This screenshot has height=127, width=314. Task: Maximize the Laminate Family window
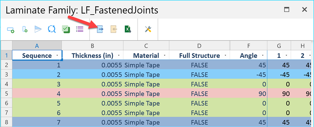287,9
